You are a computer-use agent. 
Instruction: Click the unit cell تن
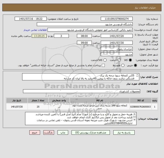59,107
